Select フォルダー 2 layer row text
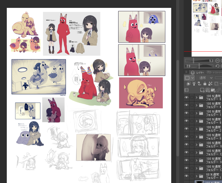The image size is (222, 183). coord(213,129)
